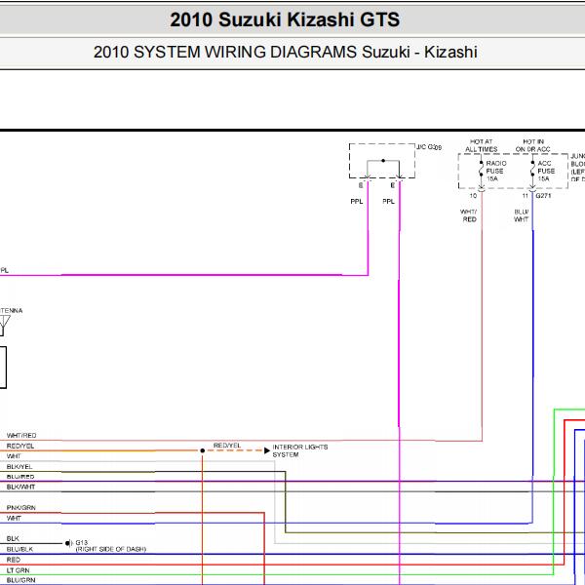Viewport: 585px width, 585px height.
Task: Click 'BLK/WHT' wire label
Action: pos(20,487)
